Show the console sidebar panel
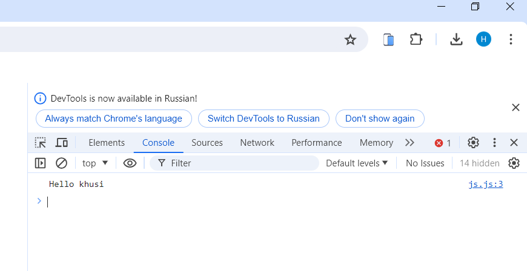The width and height of the screenshot is (527, 271). point(41,163)
